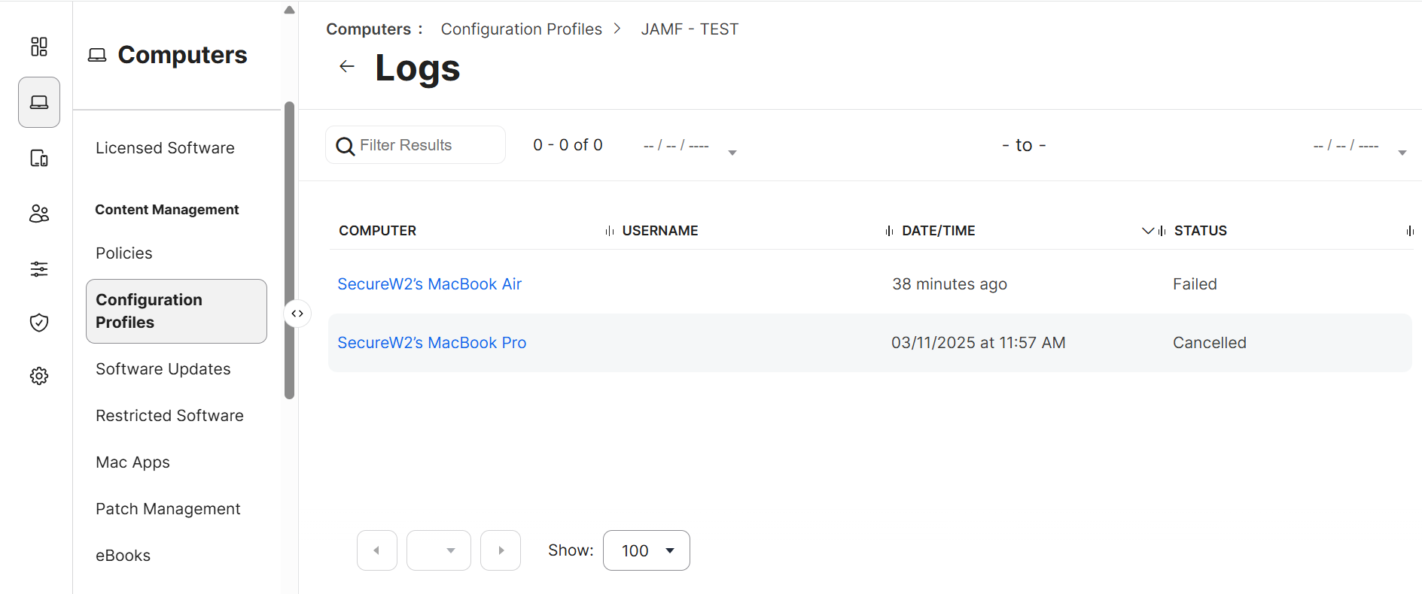1422x594 pixels.
Task: Sort by the DATE/TIME column header
Action: click(938, 231)
